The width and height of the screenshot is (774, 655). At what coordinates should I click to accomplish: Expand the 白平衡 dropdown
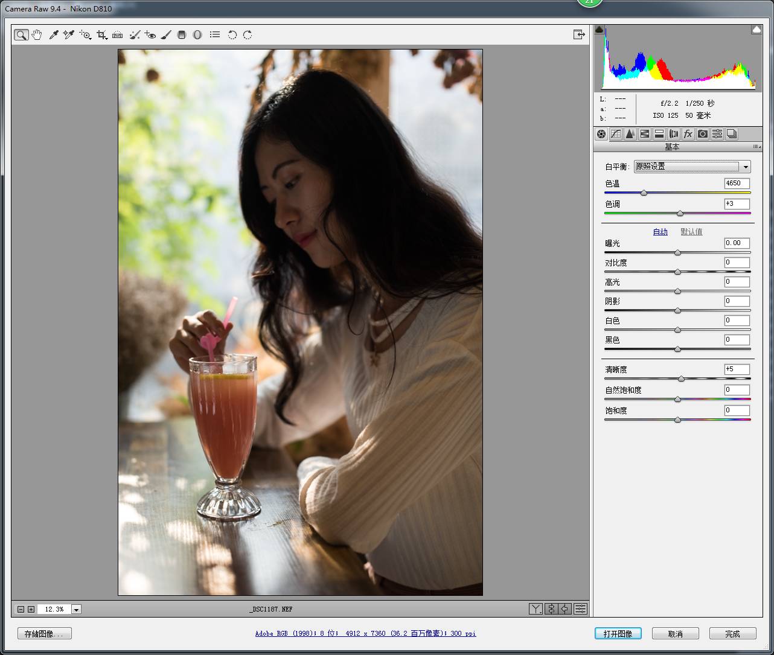(x=692, y=167)
